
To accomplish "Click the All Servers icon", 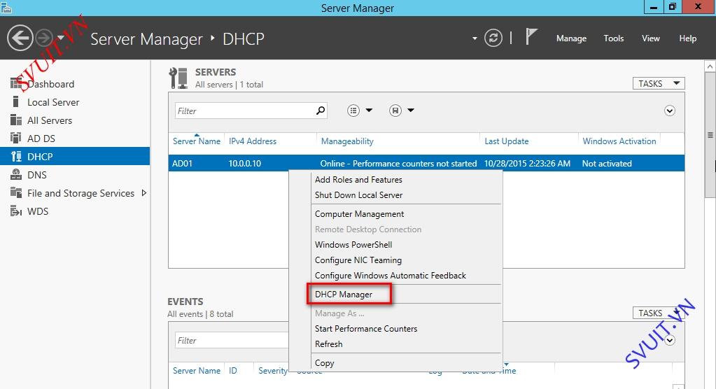I will (16, 120).
